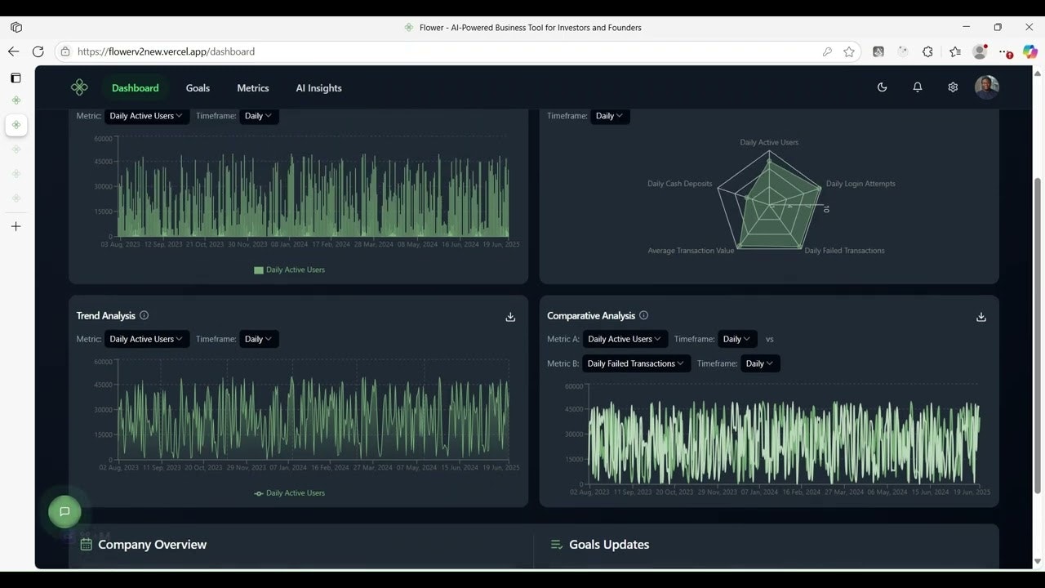Toggle Daily Active Users legend in top bar chart
Viewport: 1045px width, 588px height.
pyautogui.click(x=289, y=269)
